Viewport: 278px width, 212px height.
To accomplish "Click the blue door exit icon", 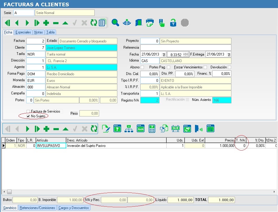I will (139, 23).
